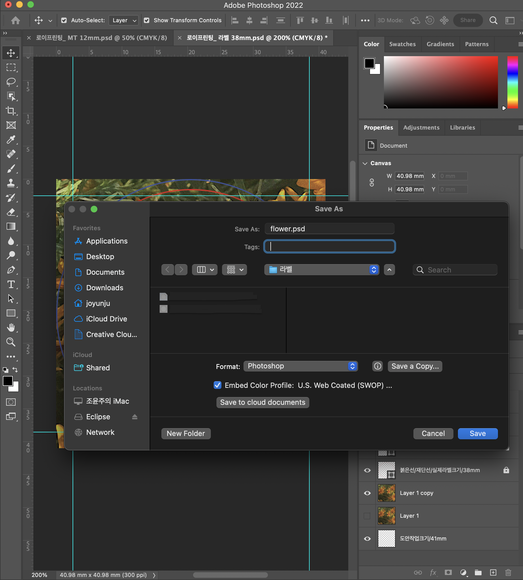This screenshot has height=580, width=523.
Task: Click the New Folder button
Action: [186, 433]
